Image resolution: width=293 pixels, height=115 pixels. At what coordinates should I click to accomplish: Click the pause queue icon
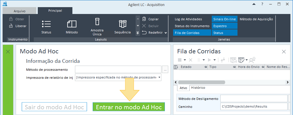[199, 60]
